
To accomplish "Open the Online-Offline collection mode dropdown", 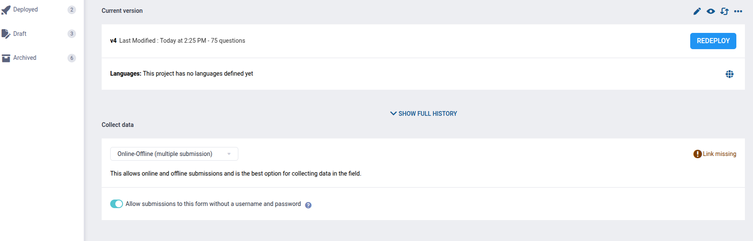I will 174,154.
